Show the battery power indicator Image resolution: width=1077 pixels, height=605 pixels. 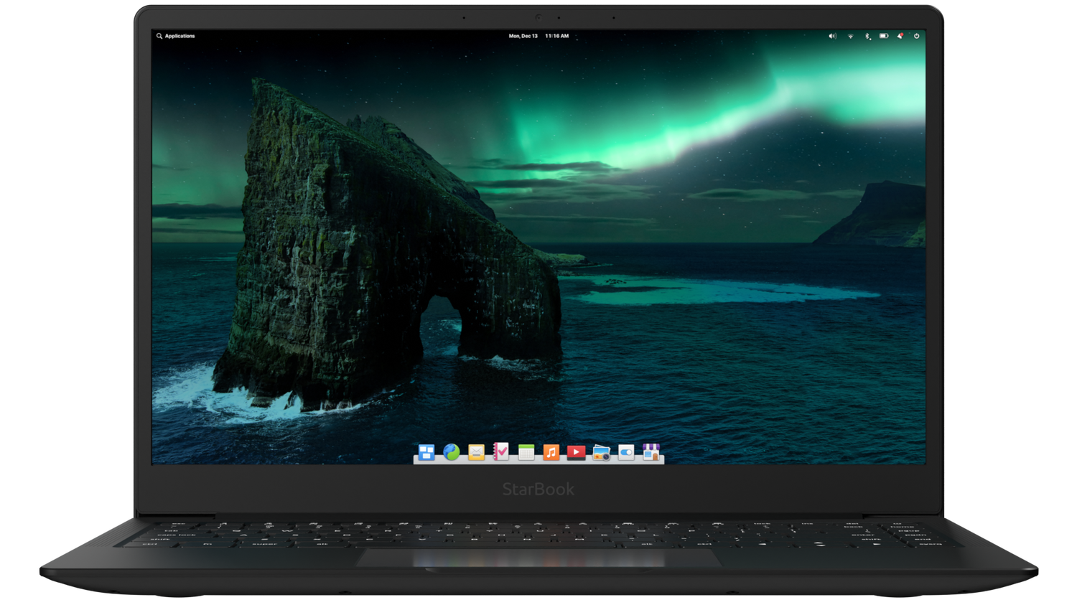tap(884, 36)
